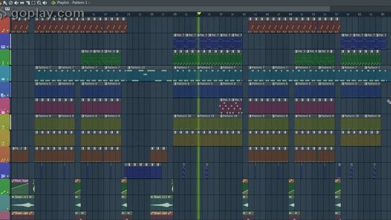This screenshot has width=391, height=220.
Task: Open the Pattern 1 selector dropdown arrow
Action: click(x=89, y=2)
